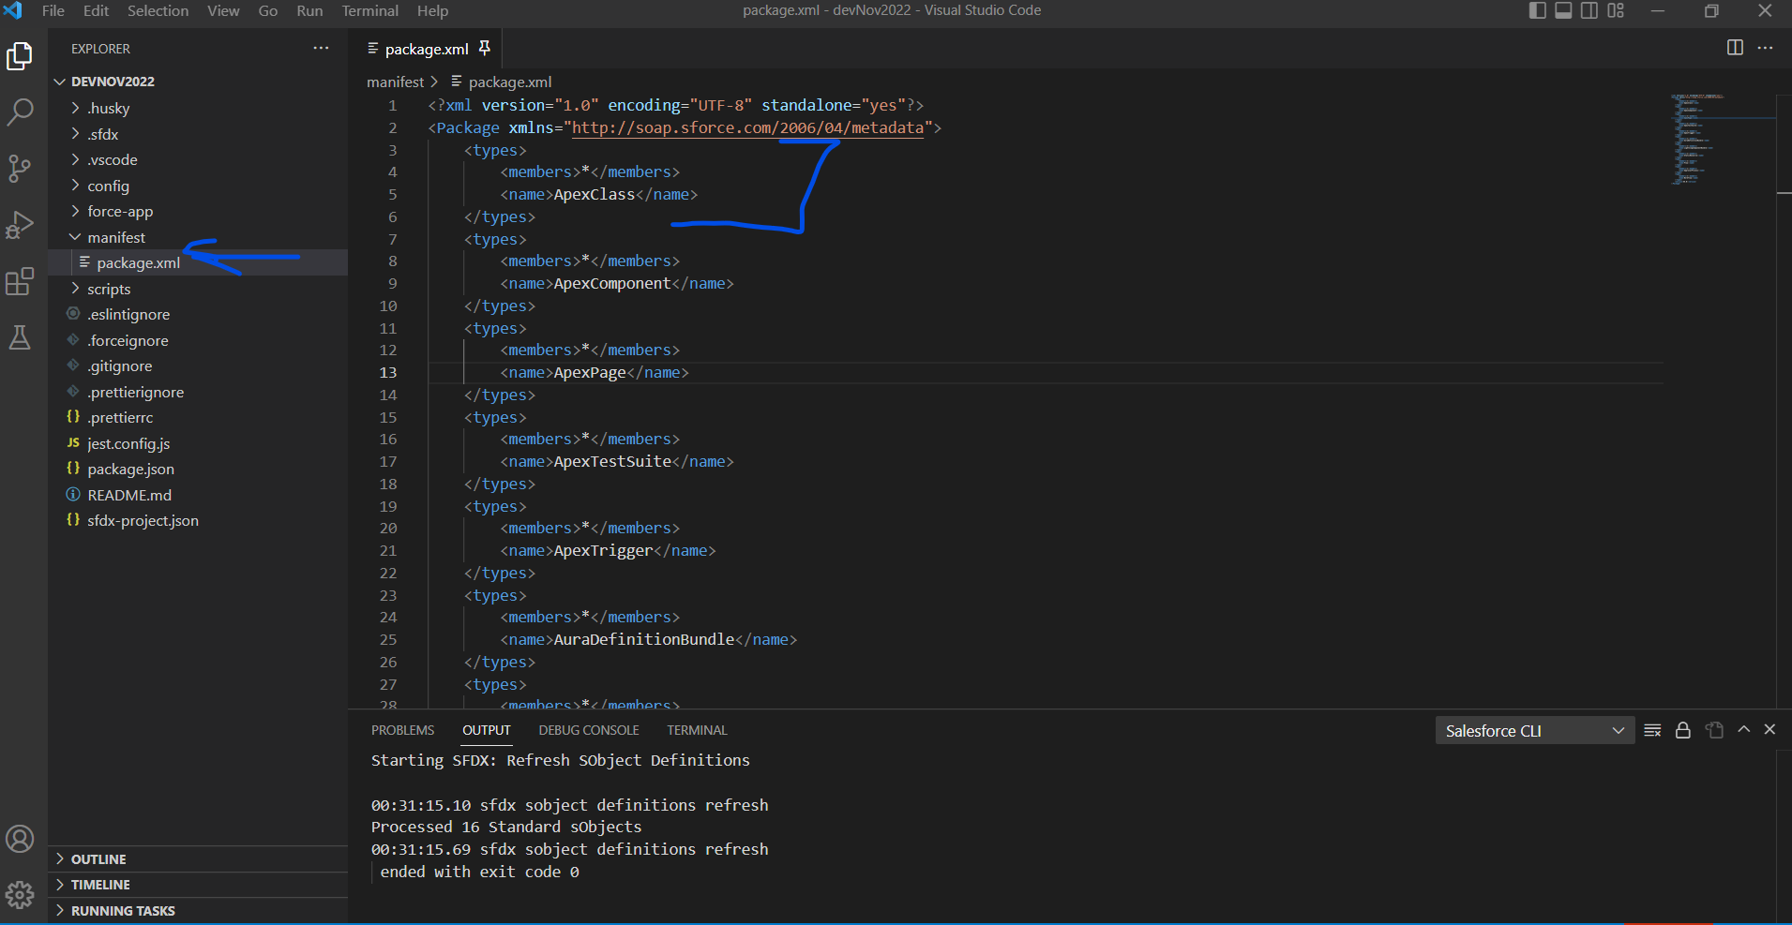Viewport: 1792px width, 925px height.
Task: Click the soap.sforce.com metadata URL
Action: click(x=747, y=127)
